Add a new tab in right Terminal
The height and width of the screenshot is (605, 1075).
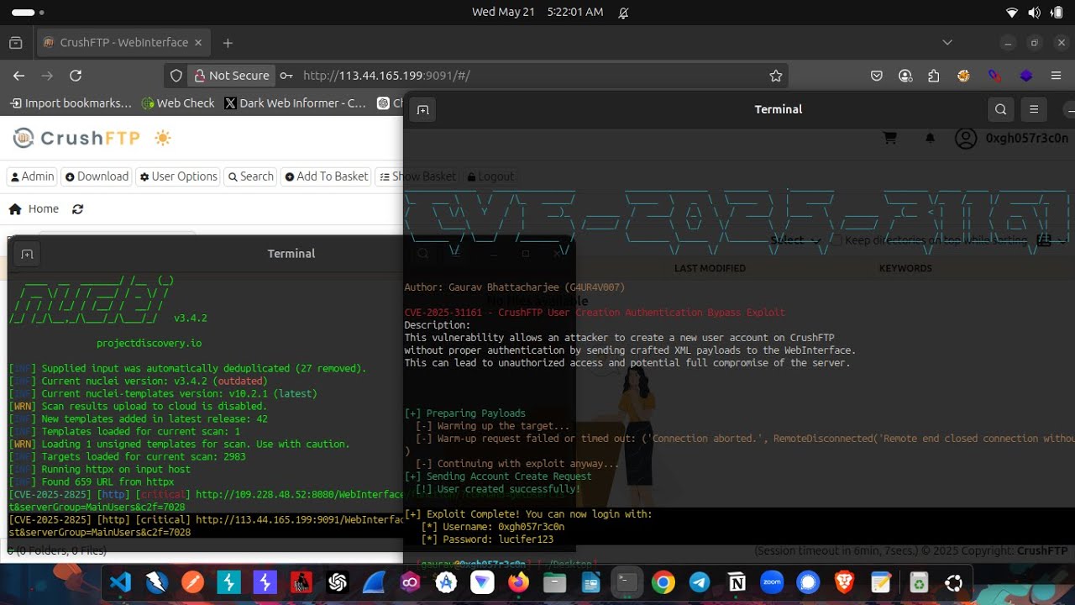click(x=422, y=109)
